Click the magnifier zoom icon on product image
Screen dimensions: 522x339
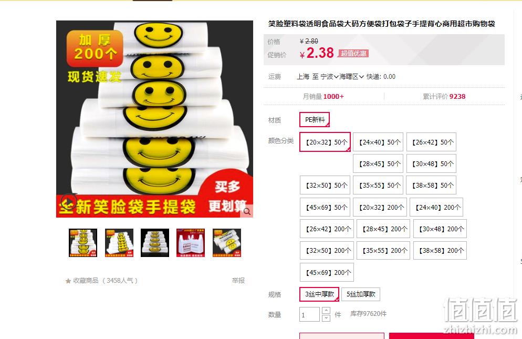pyautogui.click(x=247, y=211)
